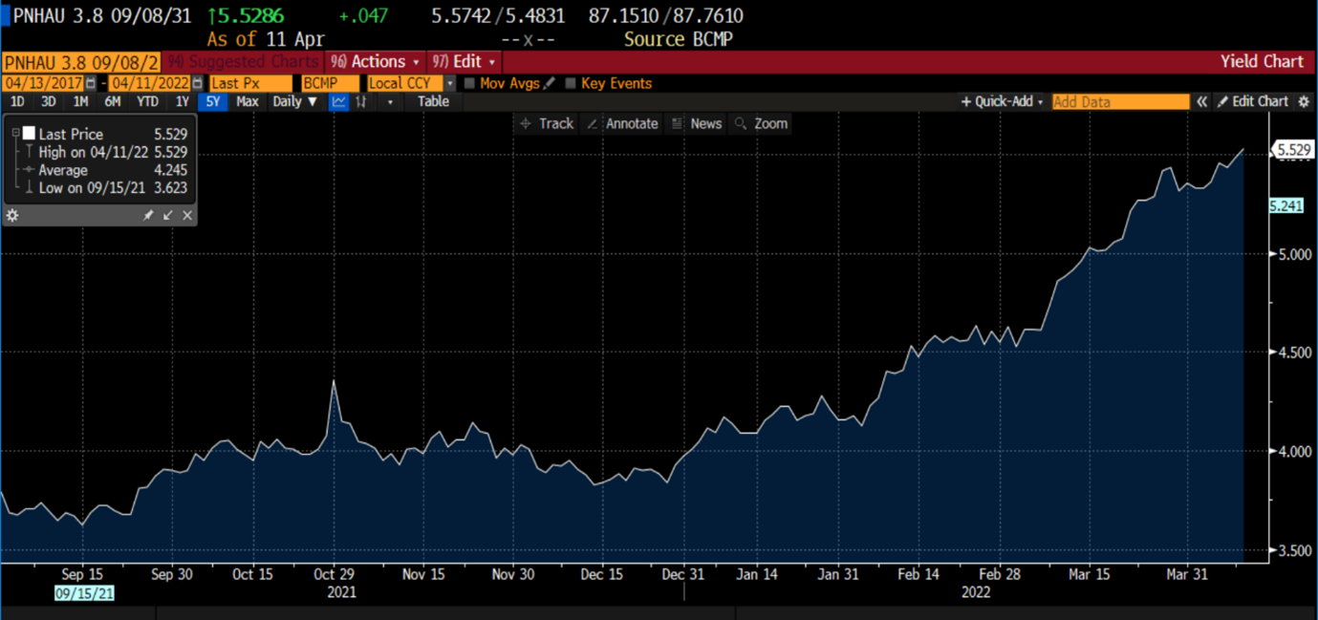Switch to the bar chart type icon

[362, 101]
